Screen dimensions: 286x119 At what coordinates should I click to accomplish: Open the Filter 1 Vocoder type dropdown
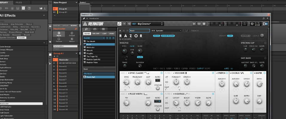(174, 73)
